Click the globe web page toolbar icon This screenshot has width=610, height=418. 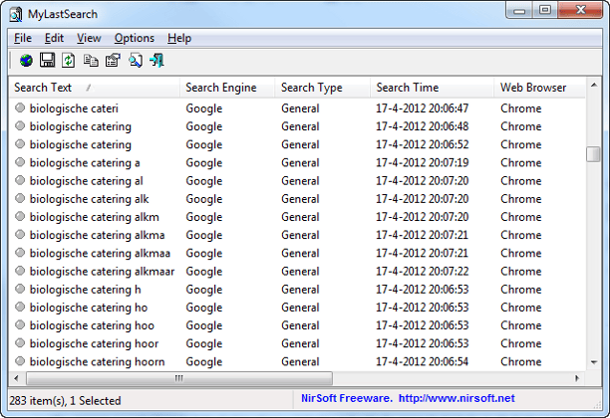[x=26, y=62]
